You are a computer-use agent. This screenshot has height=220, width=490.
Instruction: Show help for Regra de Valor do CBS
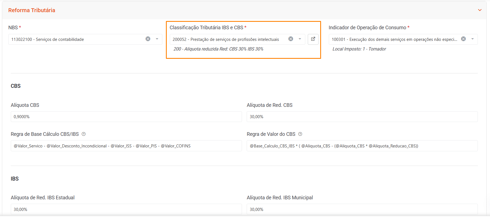pos(300,134)
